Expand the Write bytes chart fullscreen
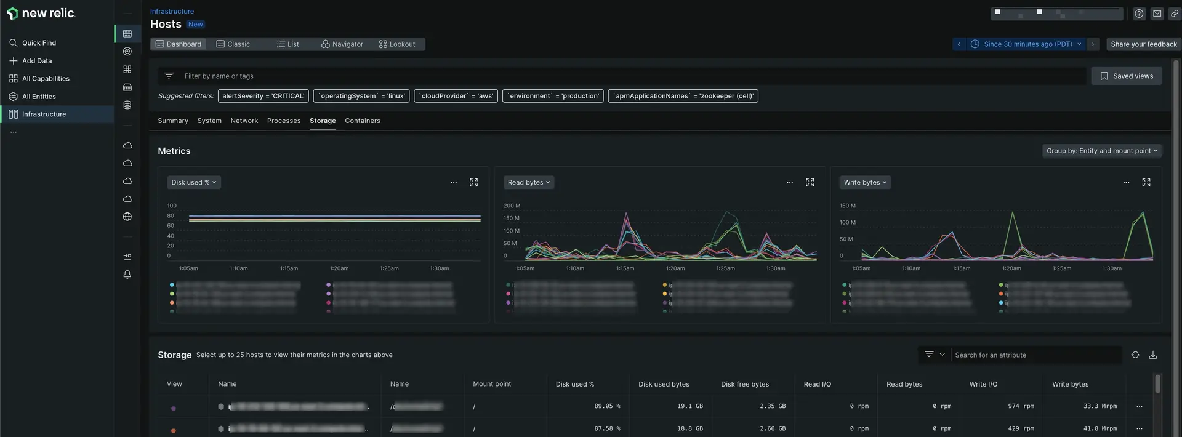 [x=1146, y=183]
